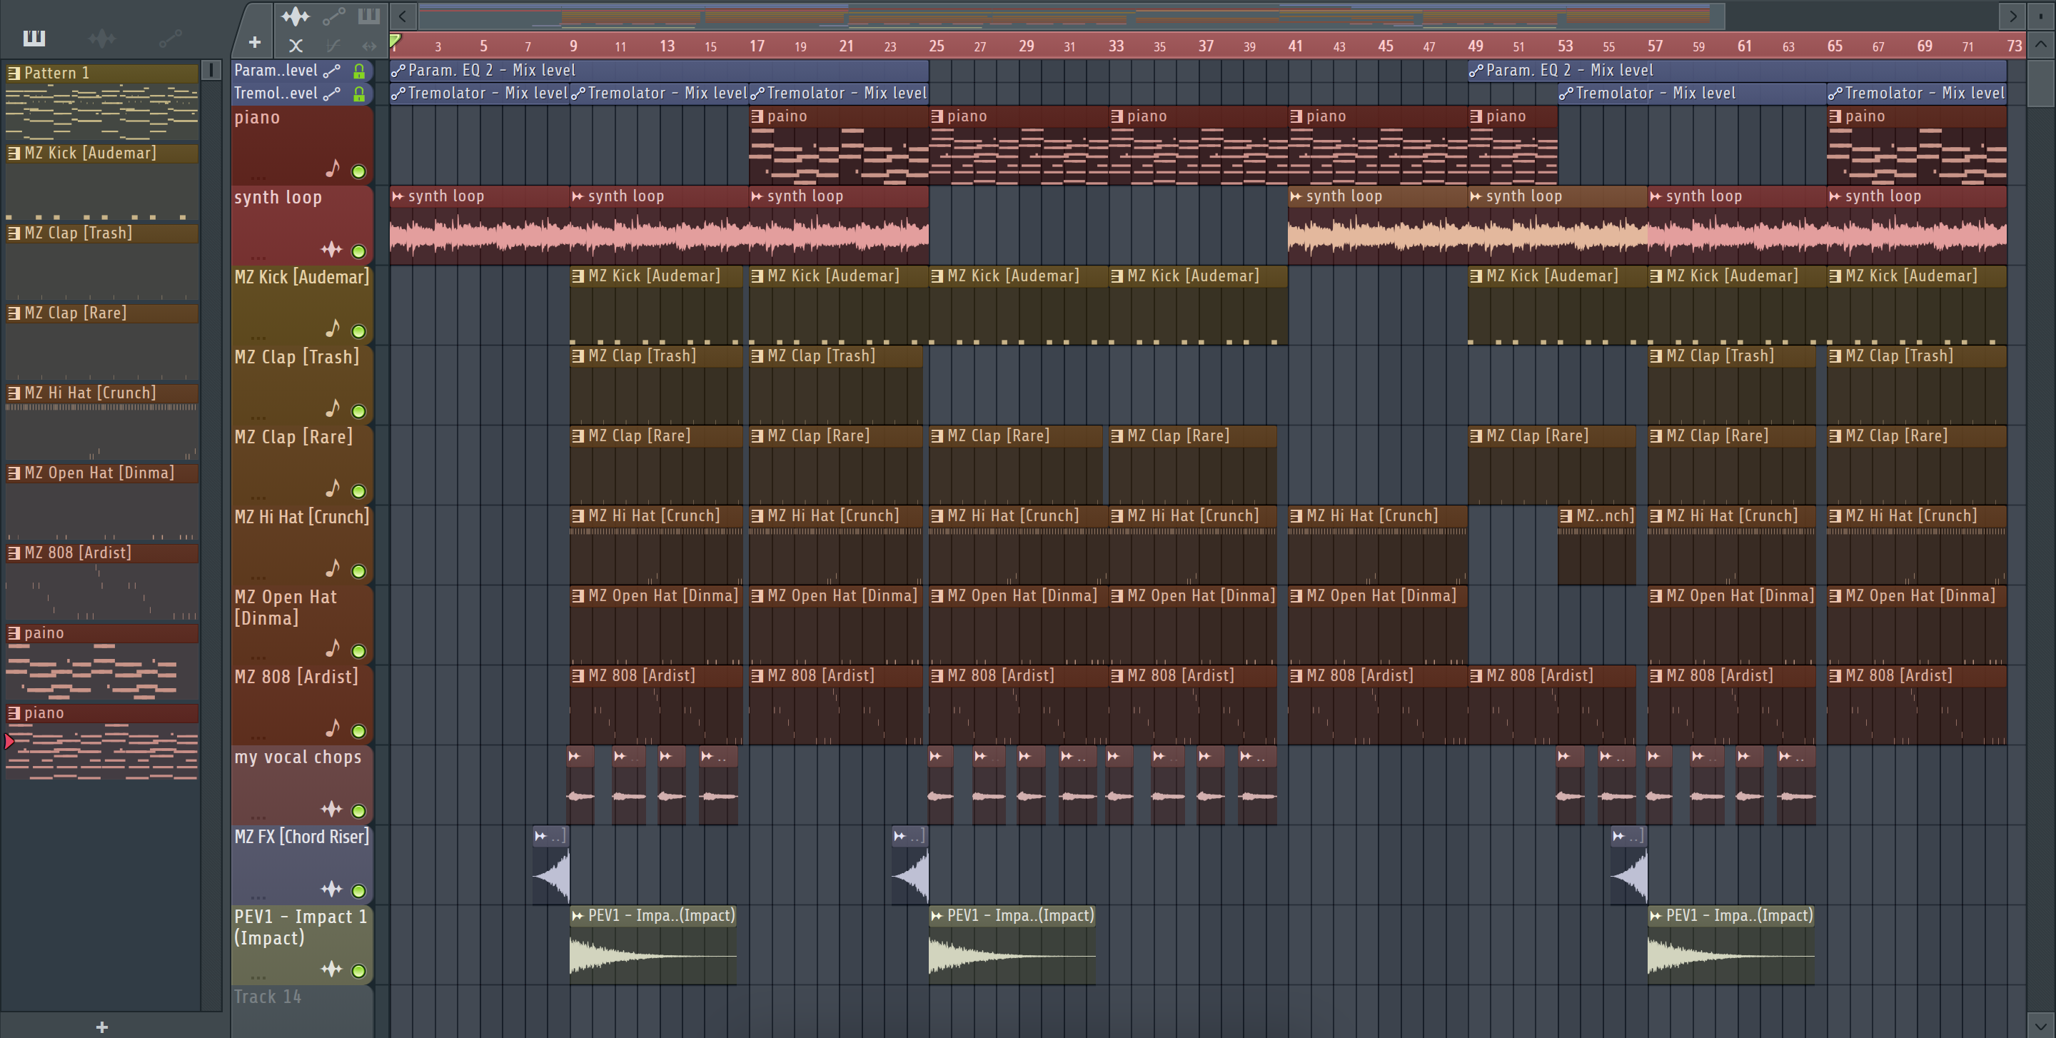This screenshot has height=1038, width=2056.
Task: Add new pattern with picker plus button
Action: point(101,1027)
